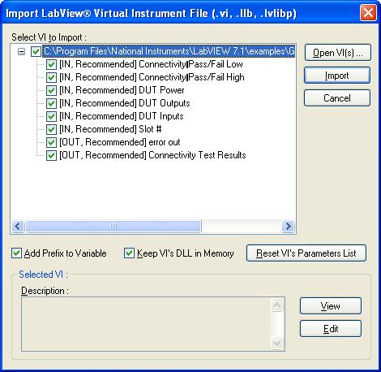Select the DUT Inputs row text
The width and height of the screenshot is (381, 372).
[122, 116]
